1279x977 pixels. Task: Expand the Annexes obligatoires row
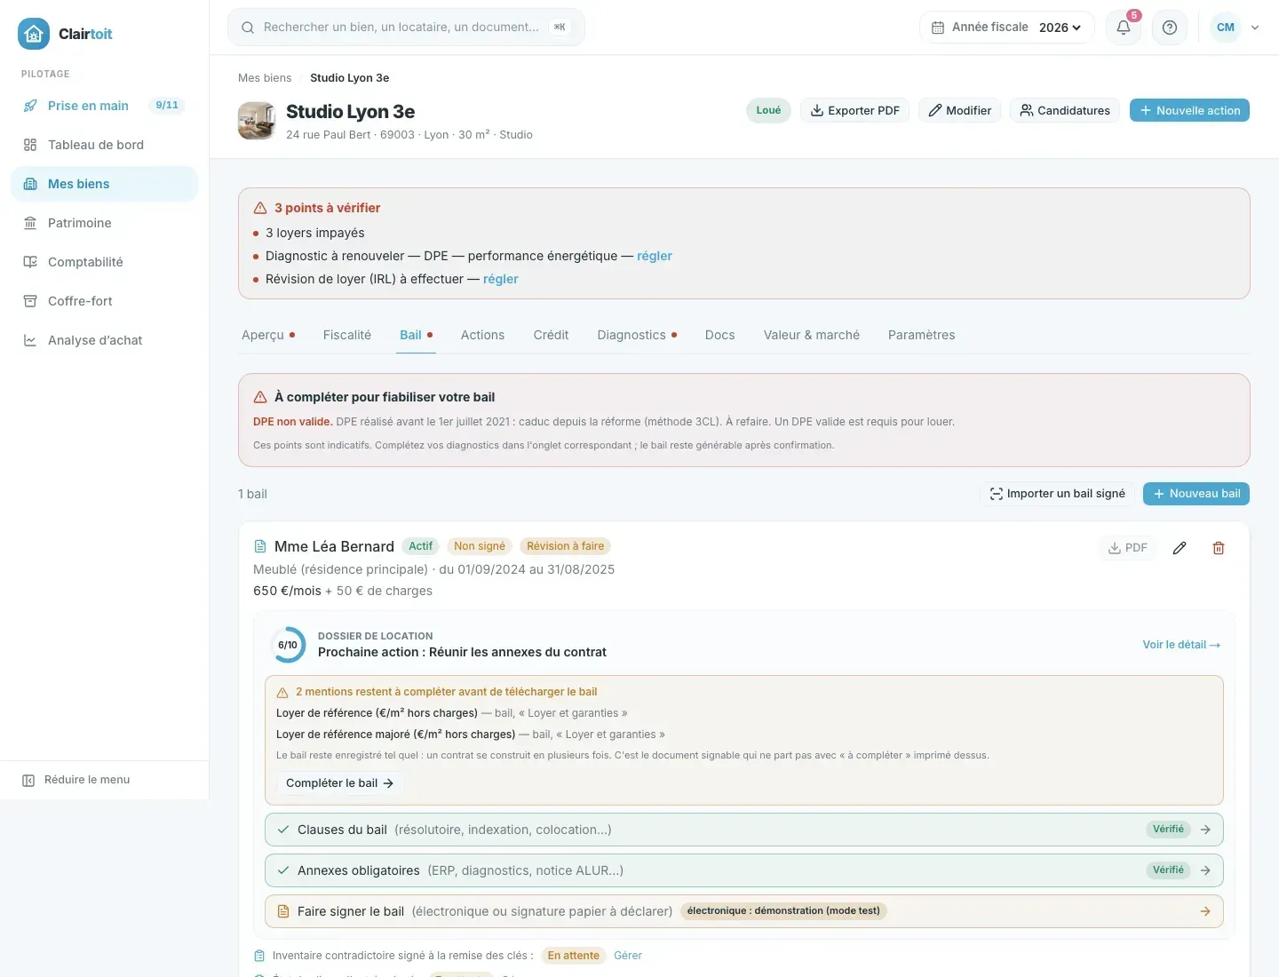coord(744,870)
